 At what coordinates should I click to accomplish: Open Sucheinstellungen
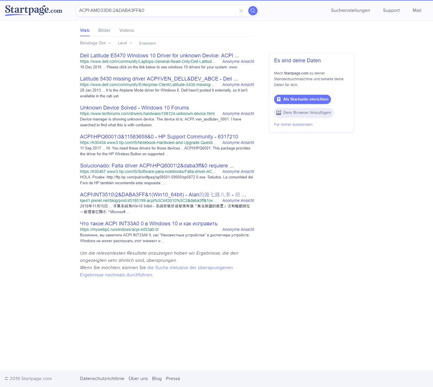tap(350, 10)
